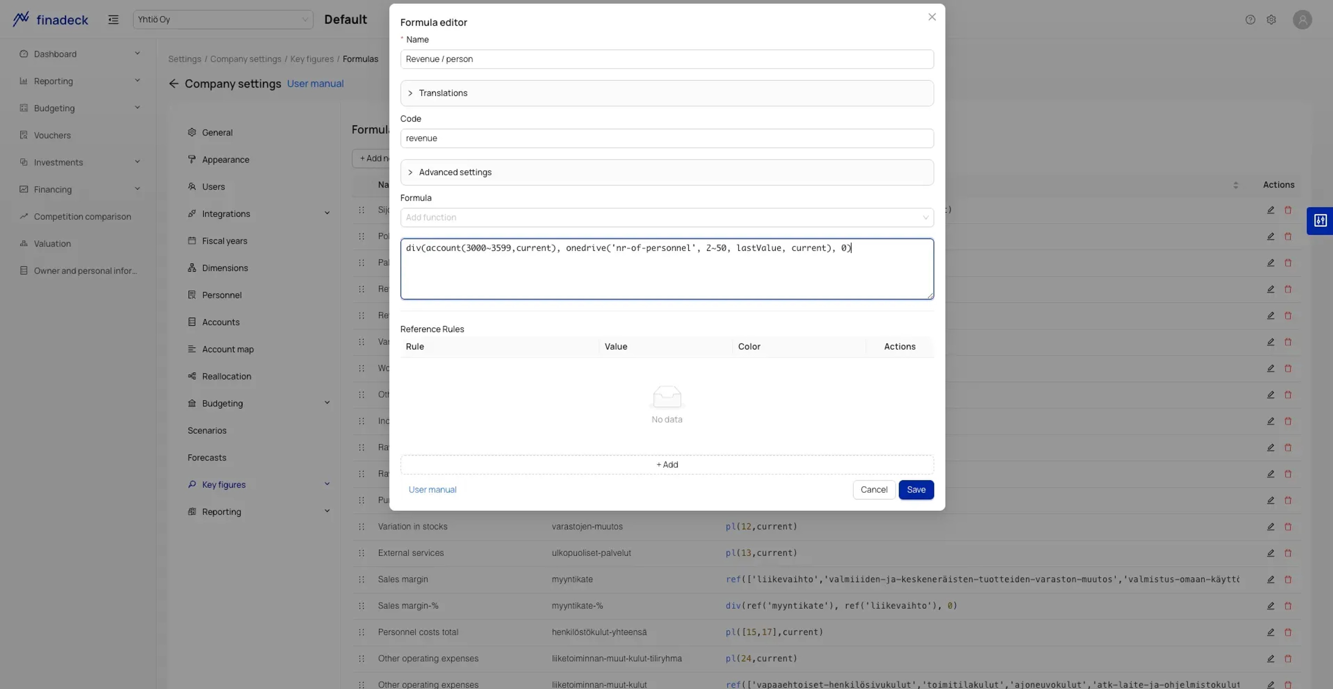Click the finadeck logo icon
The image size is (1333, 689).
(21, 19)
